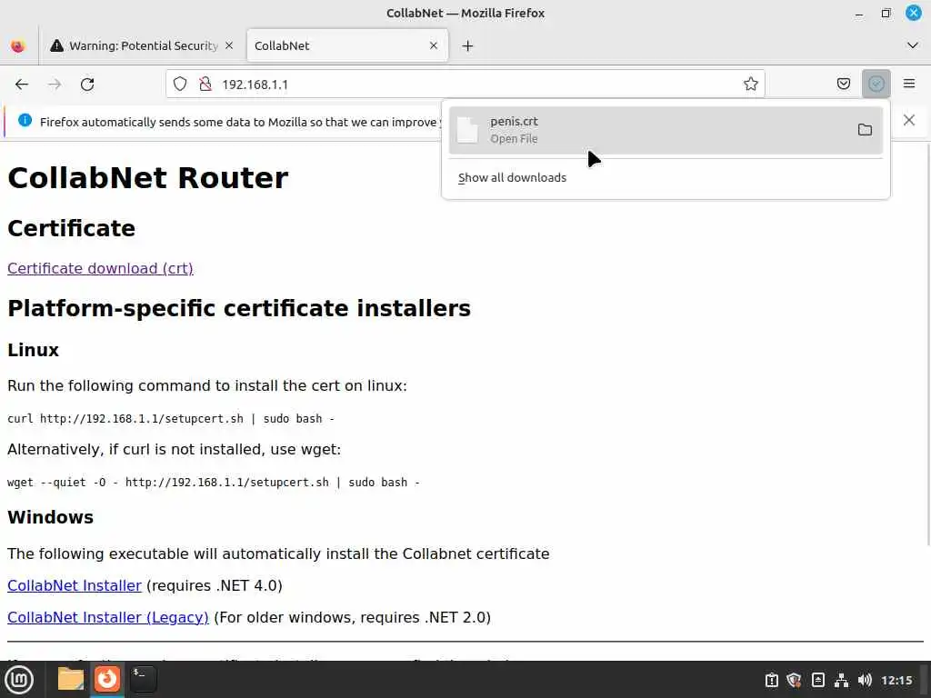Reload the current page
Image resolution: width=931 pixels, height=698 pixels.
(87, 85)
